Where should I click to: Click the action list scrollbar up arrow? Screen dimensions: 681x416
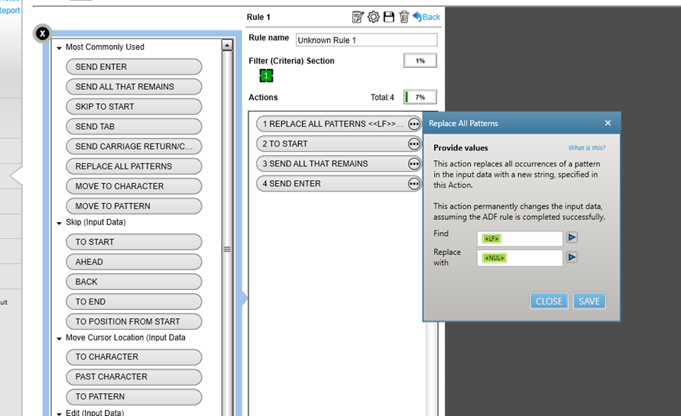[227, 46]
